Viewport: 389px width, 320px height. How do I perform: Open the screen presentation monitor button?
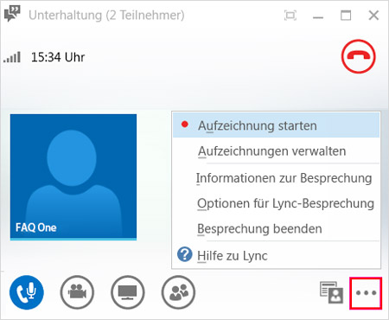click(128, 292)
